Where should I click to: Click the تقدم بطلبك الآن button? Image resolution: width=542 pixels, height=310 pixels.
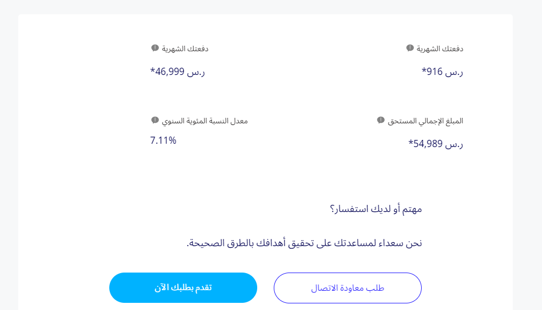[183, 287]
